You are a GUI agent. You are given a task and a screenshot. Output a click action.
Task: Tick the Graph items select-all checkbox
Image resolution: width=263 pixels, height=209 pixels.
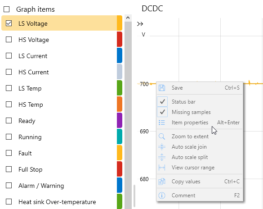pyautogui.click(x=7, y=9)
